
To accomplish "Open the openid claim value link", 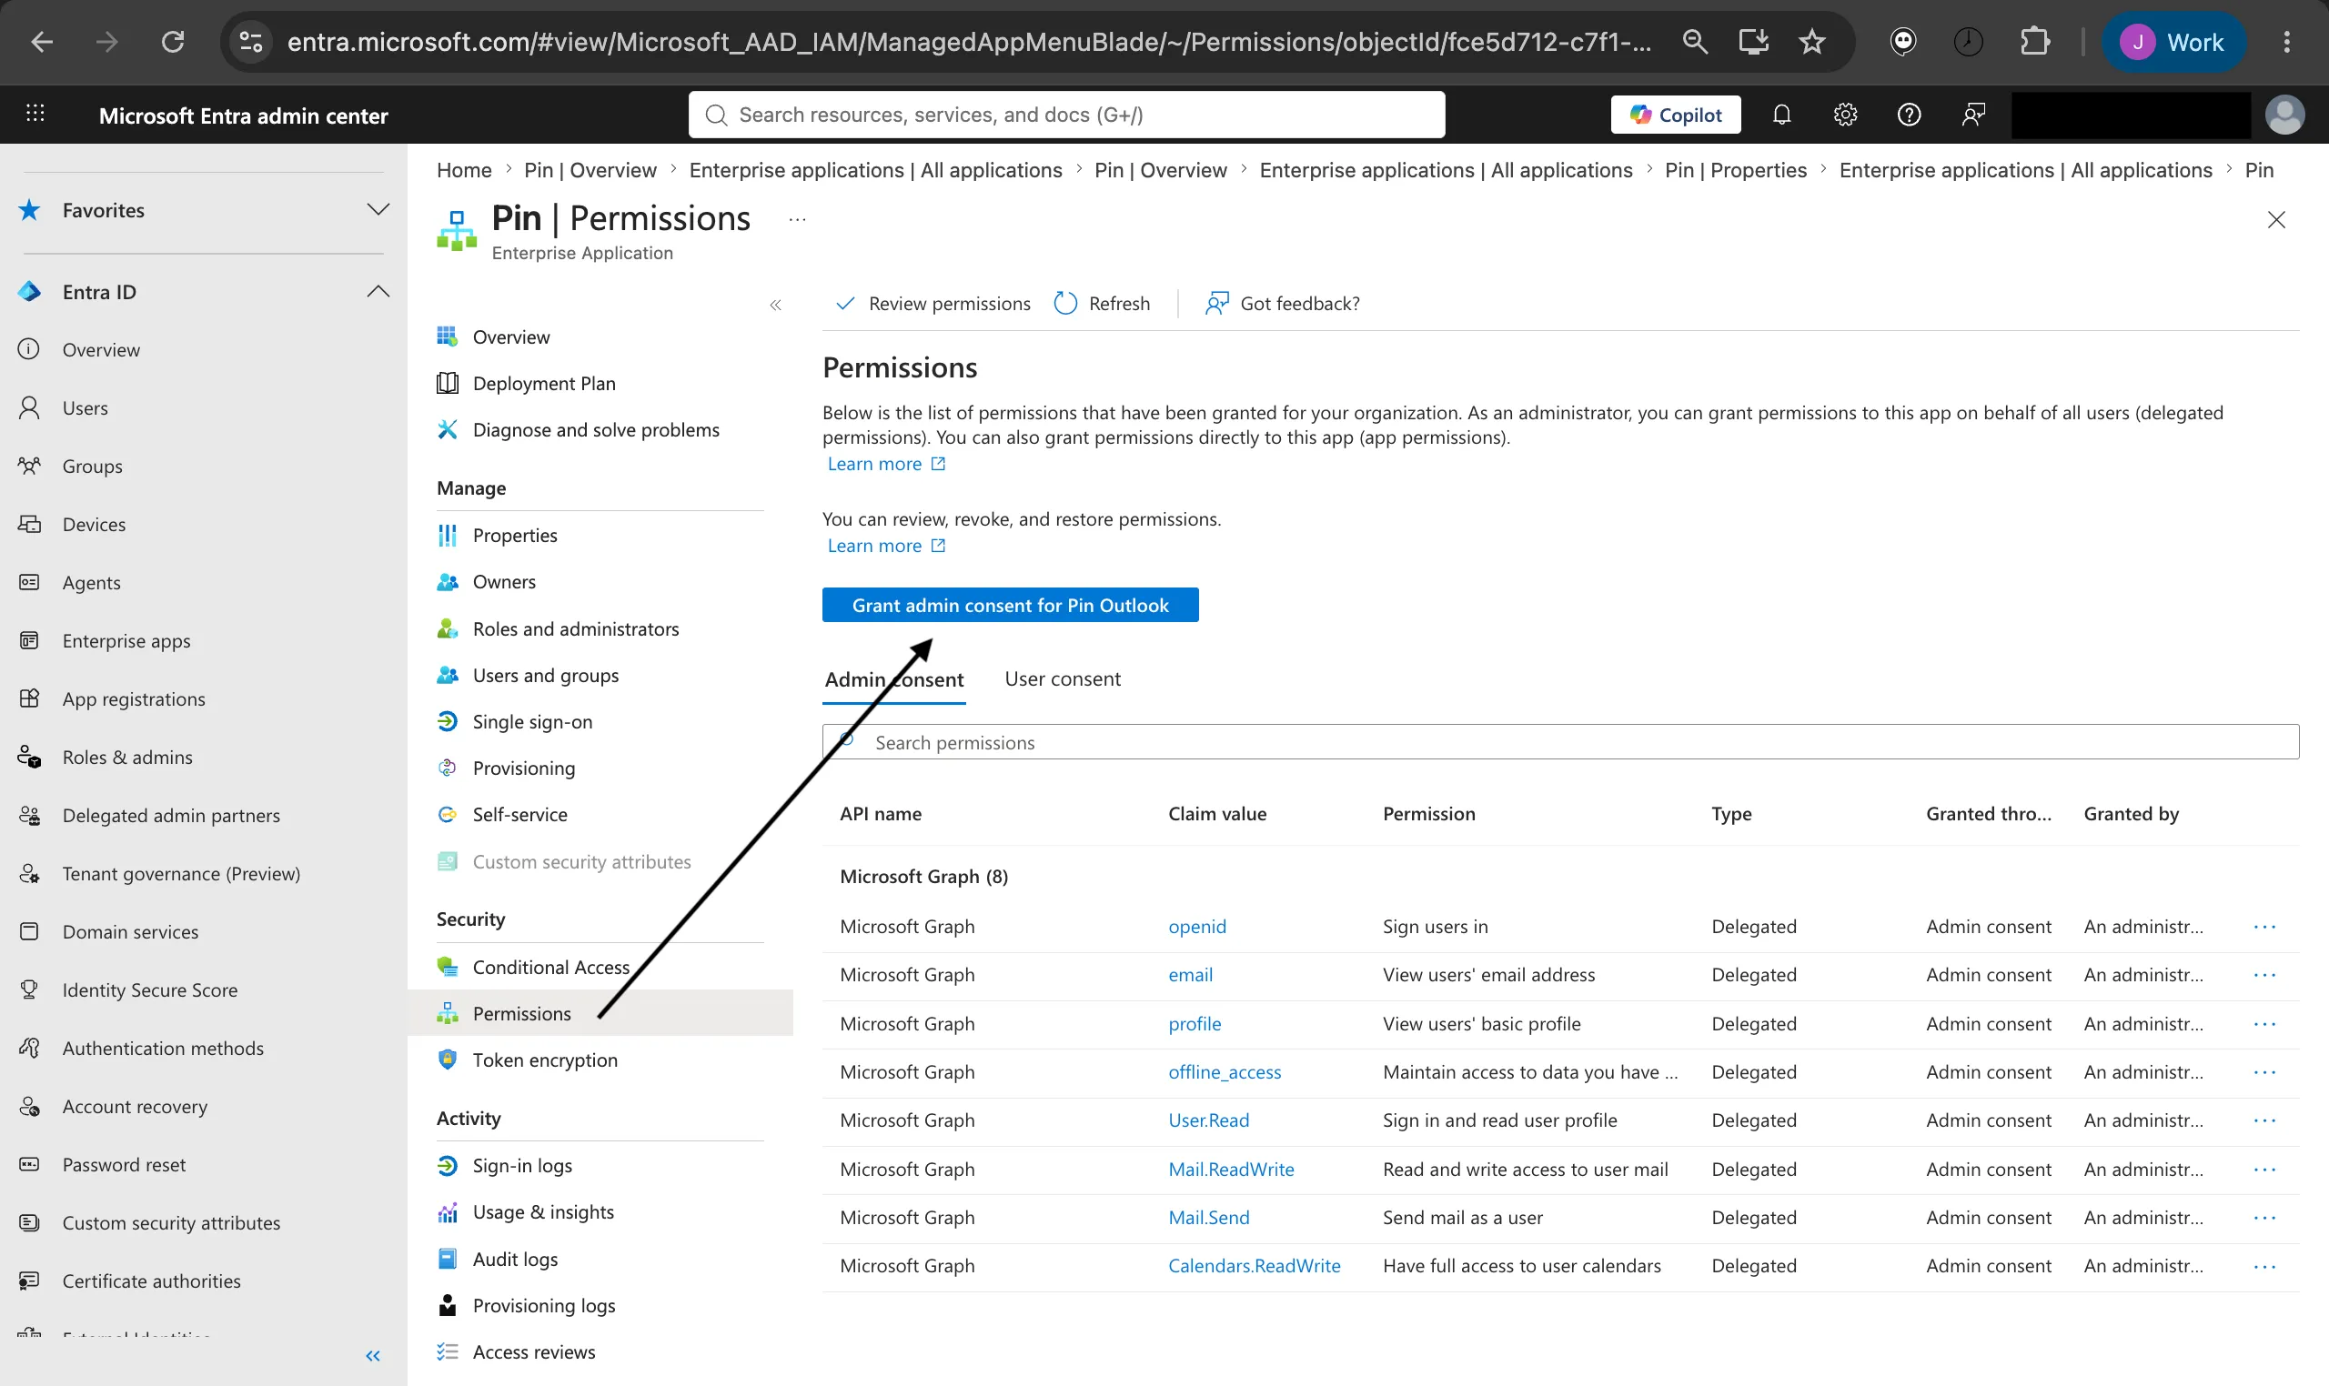I will click(1196, 927).
